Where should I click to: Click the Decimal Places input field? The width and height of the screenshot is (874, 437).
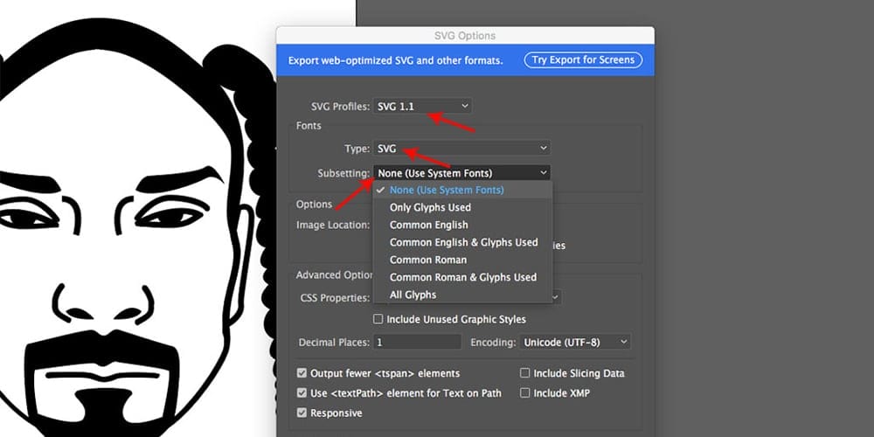tap(418, 342)
